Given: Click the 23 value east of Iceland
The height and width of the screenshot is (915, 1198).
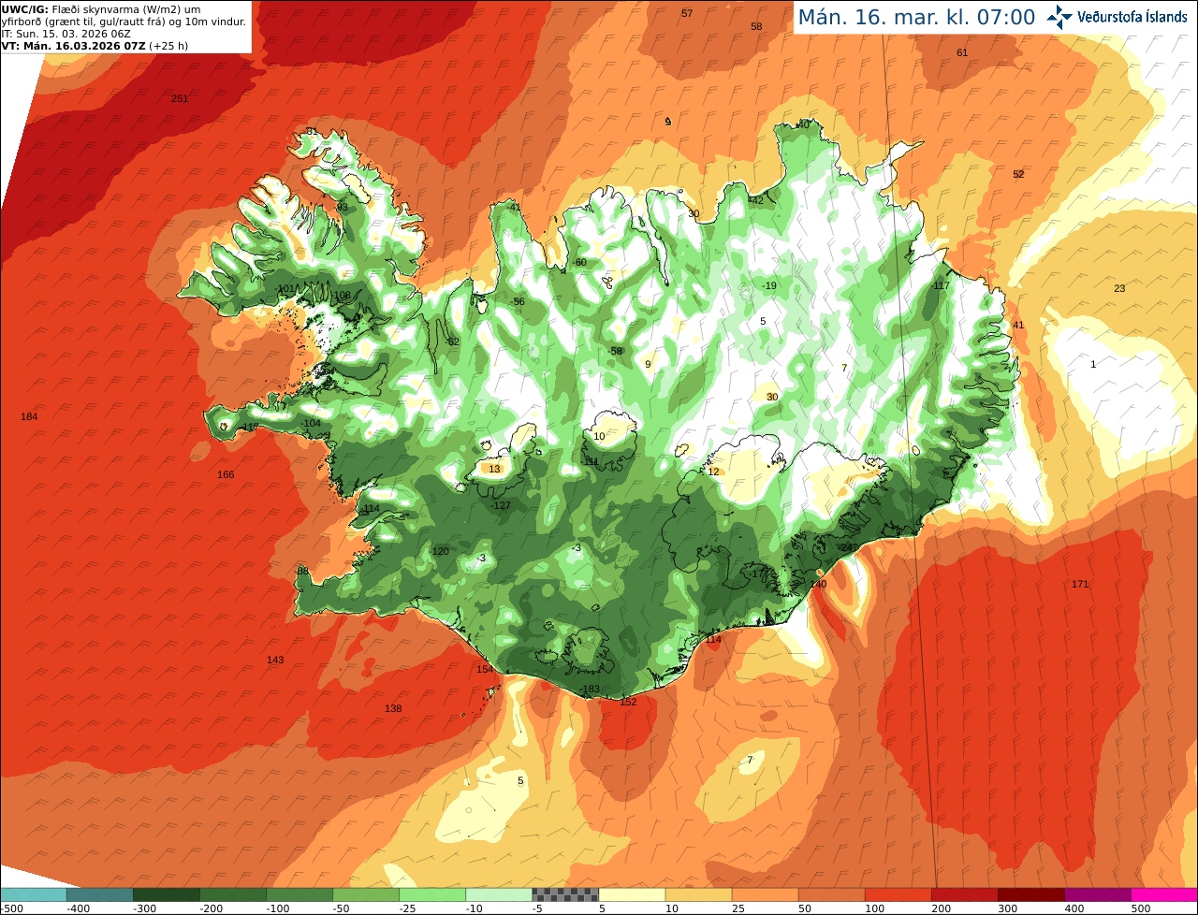Looking at the screenshot, I should [1119, 288].
